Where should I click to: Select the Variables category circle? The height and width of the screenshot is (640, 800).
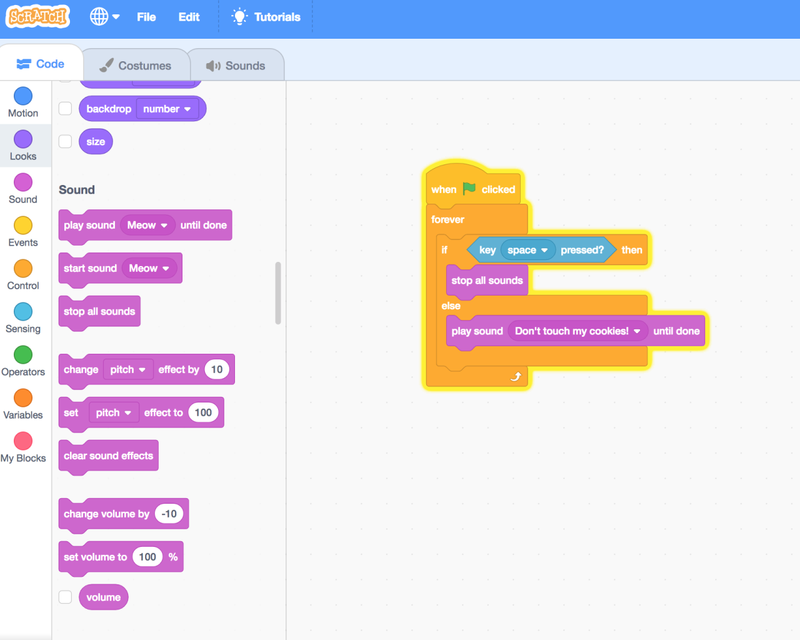(x=23, y=397)
